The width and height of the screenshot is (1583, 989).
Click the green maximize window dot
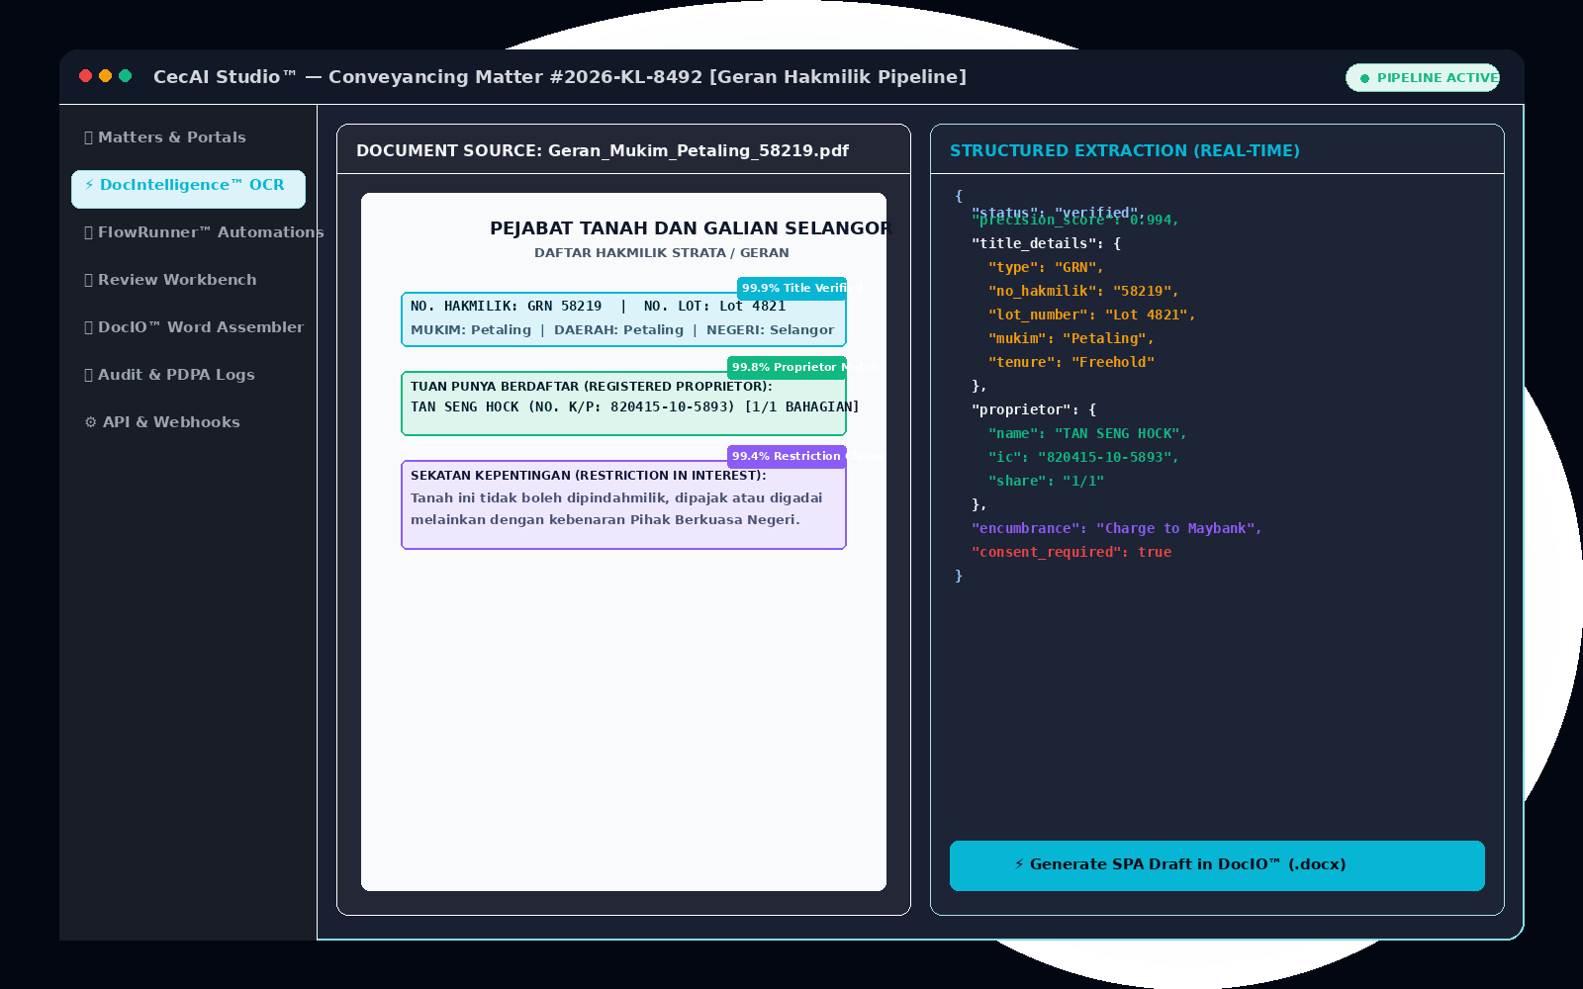[126, 76]
